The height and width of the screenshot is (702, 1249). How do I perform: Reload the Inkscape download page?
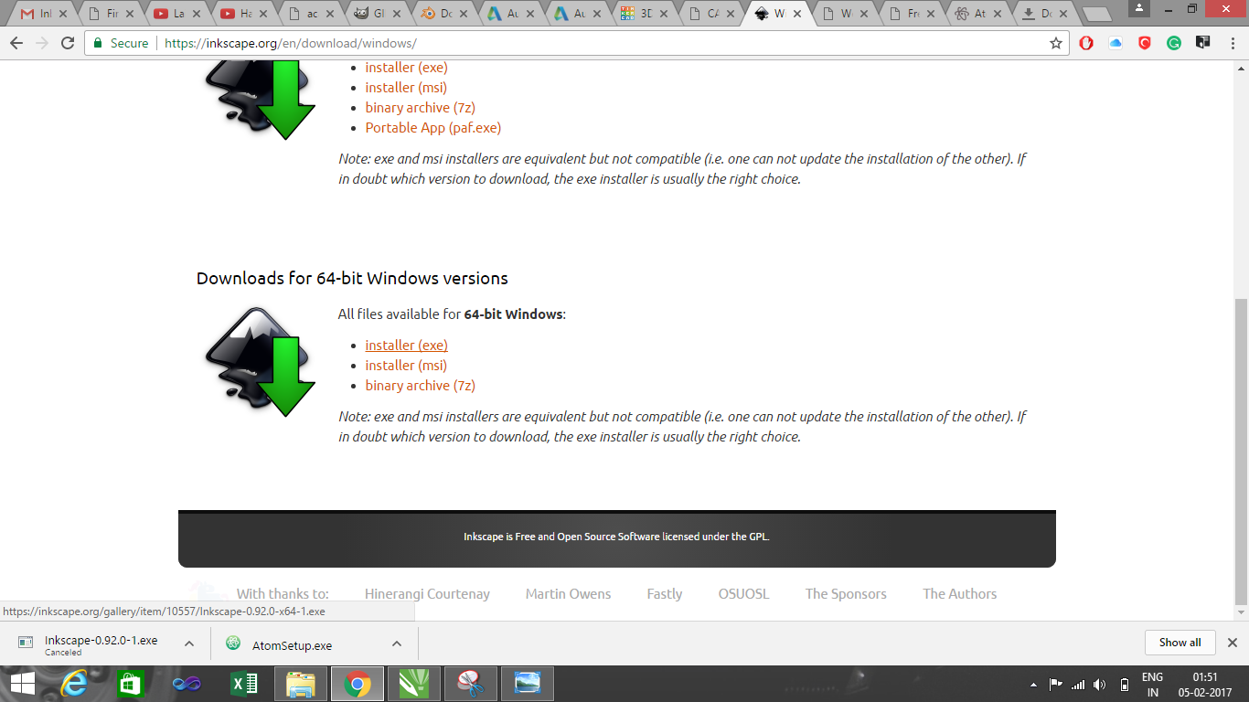[68, 43]
